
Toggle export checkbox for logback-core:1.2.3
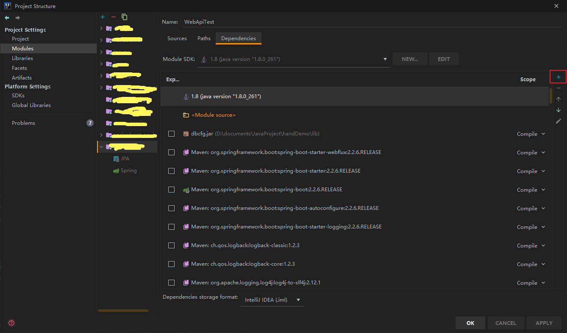(171, 264)
